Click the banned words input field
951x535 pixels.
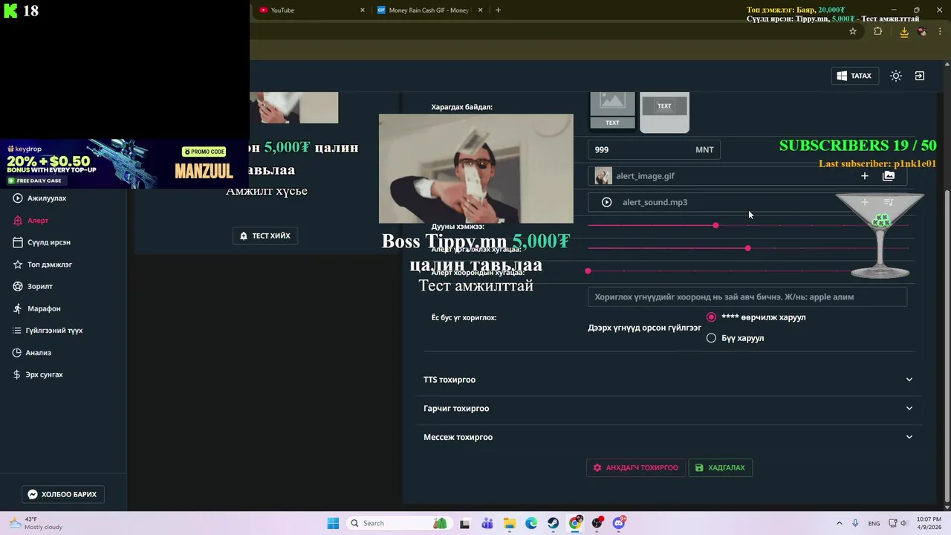tap(747, 296)
